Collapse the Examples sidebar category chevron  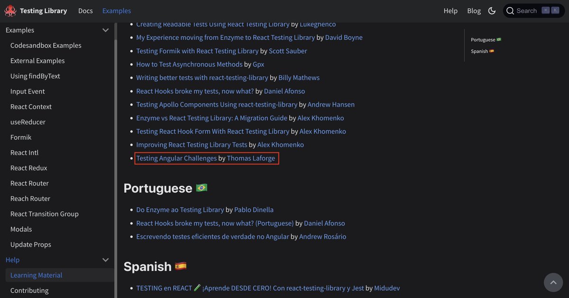click(105, 30)
